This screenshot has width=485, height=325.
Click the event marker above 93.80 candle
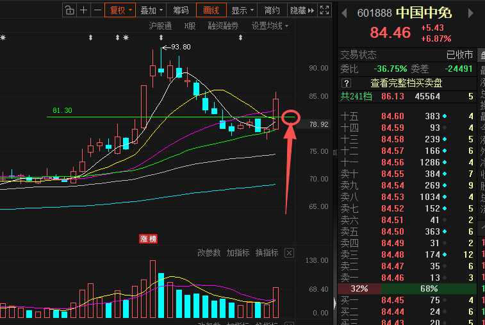point(161,38)
